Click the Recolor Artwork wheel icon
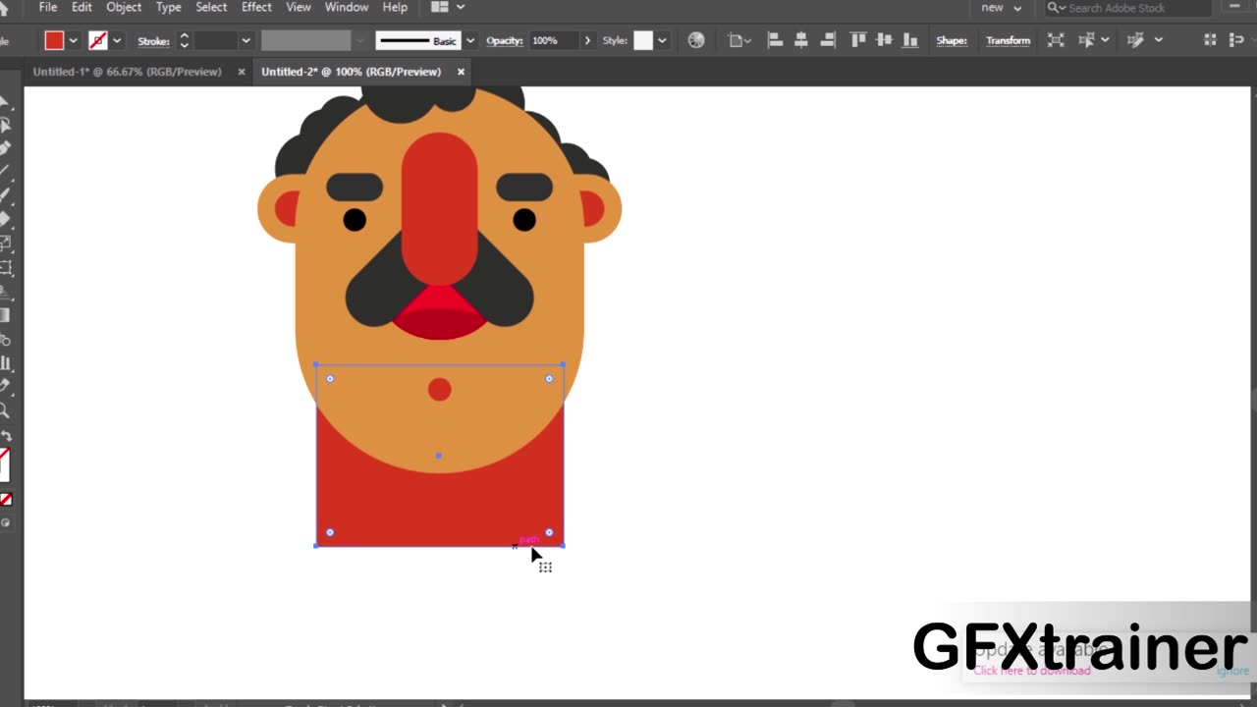The image size is (1257, 707). [696, 40]
